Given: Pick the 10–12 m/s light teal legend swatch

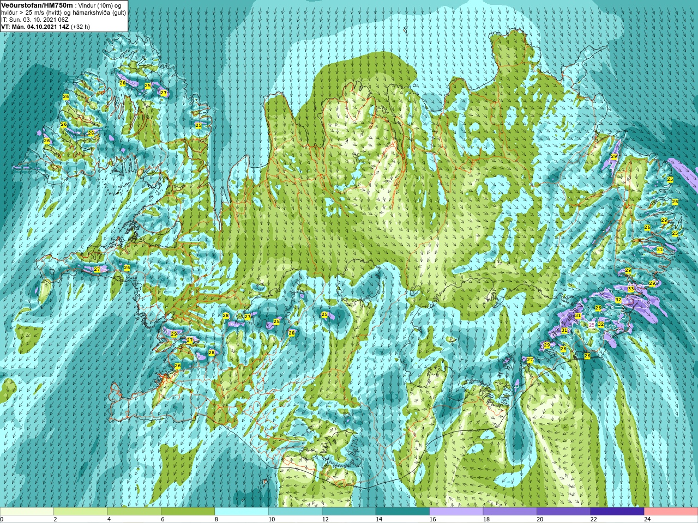Looking at the screenshot, I should [x=296, y=512].
